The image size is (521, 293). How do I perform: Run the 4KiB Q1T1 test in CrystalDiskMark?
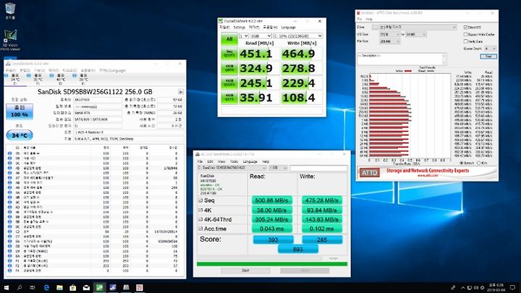tap(229, 98)
